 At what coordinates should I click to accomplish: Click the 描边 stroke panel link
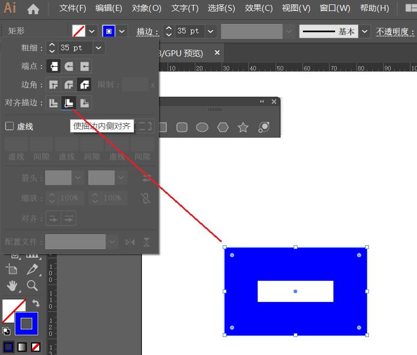pyautogui.click(x=147, y=32)
